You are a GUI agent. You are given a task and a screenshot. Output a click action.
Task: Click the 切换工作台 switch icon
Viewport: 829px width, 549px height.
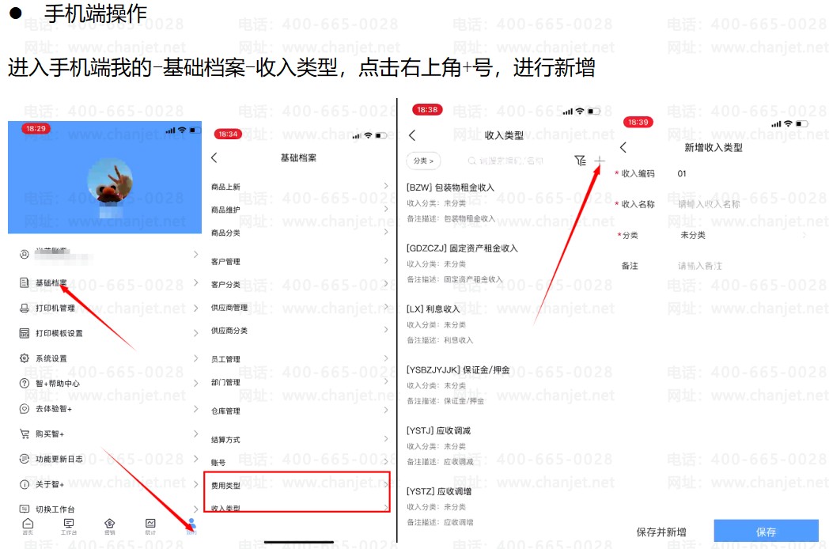tap(25, 509)
